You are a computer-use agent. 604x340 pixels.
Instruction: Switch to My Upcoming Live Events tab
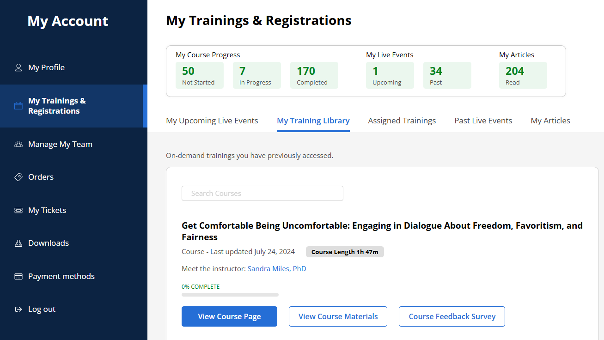[x=212, y=121]
